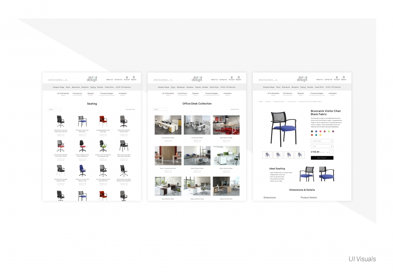Expand the Sort By dropdown on Seating page

click(55, 109)
